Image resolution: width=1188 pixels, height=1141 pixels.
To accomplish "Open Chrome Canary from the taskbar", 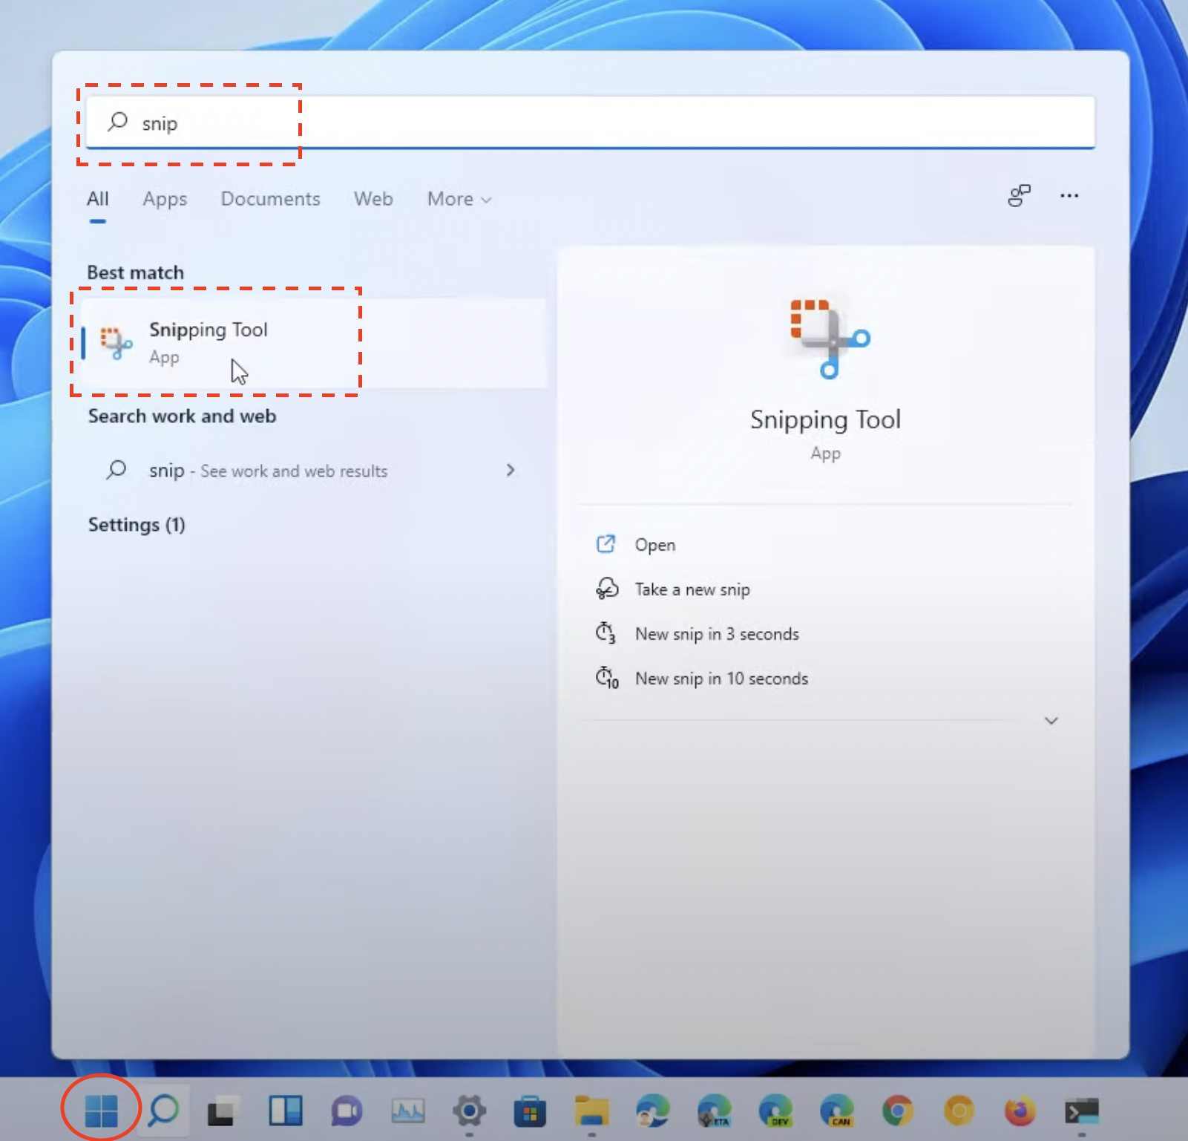I will click(956, 1111).
